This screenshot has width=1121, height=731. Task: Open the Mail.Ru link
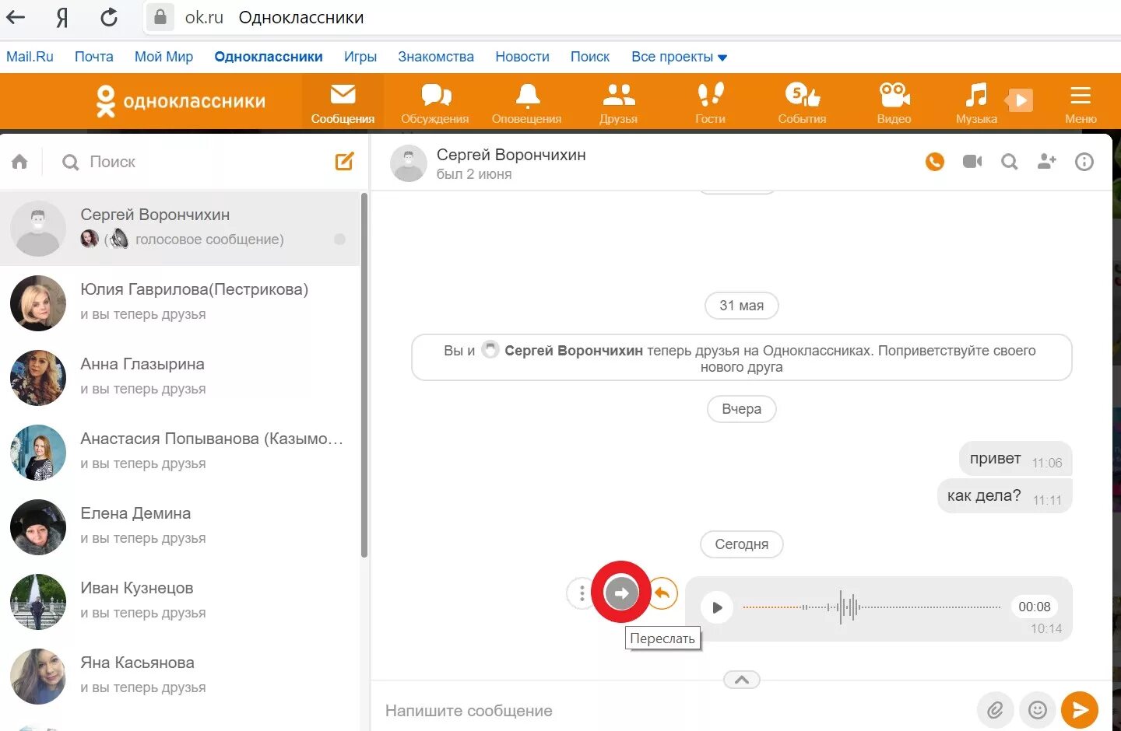pyautogui.click(x=30, y=57)
